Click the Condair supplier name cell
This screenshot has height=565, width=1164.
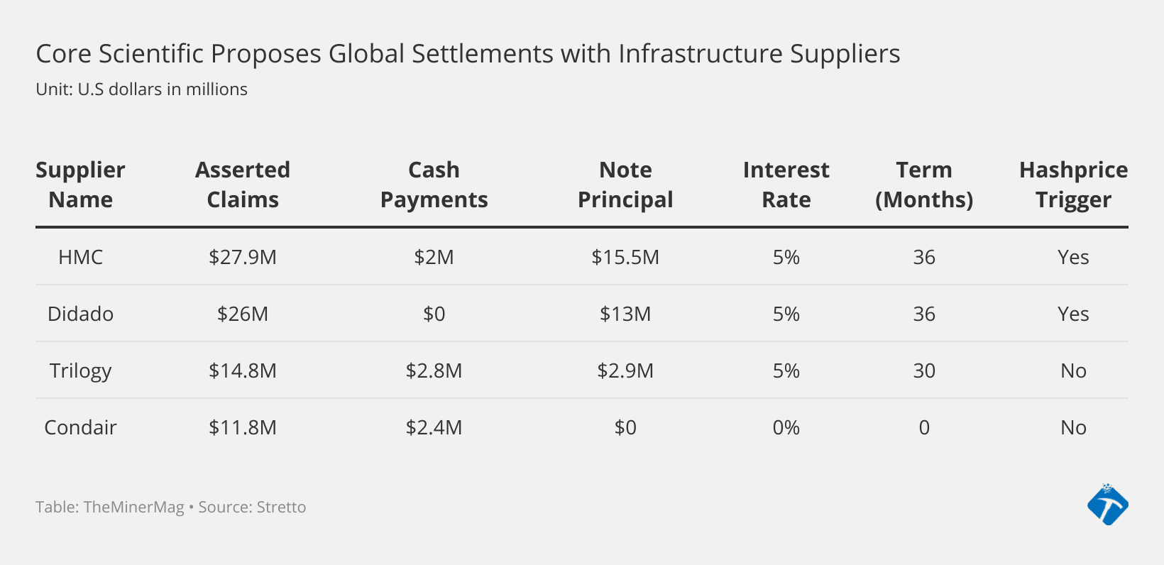click(80, 427)
